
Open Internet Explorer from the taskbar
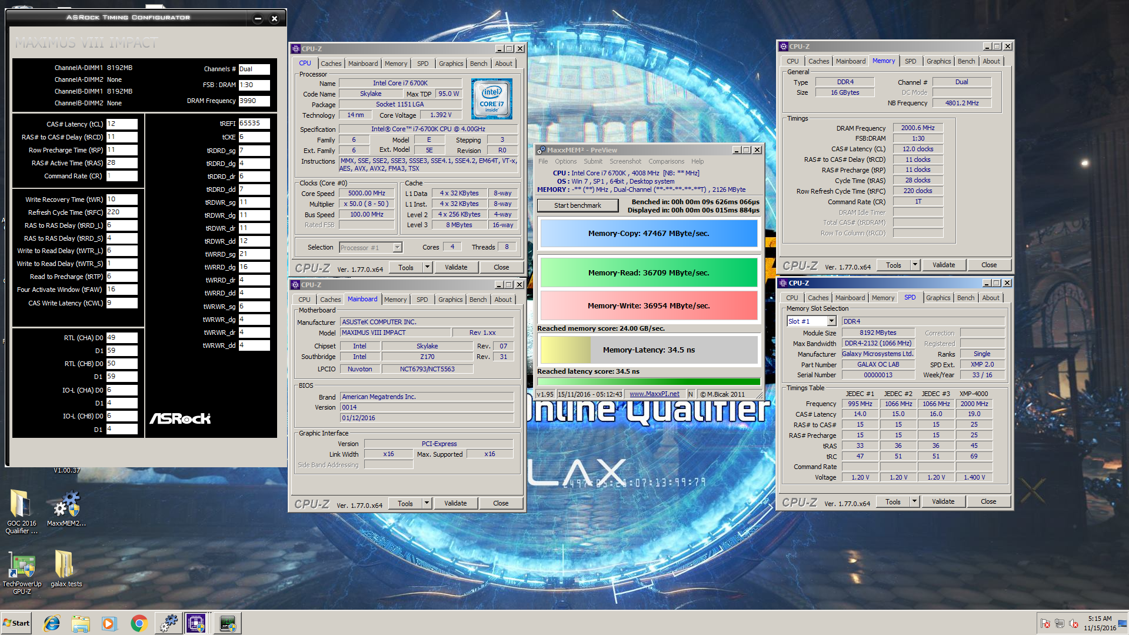tap(52, 623)
